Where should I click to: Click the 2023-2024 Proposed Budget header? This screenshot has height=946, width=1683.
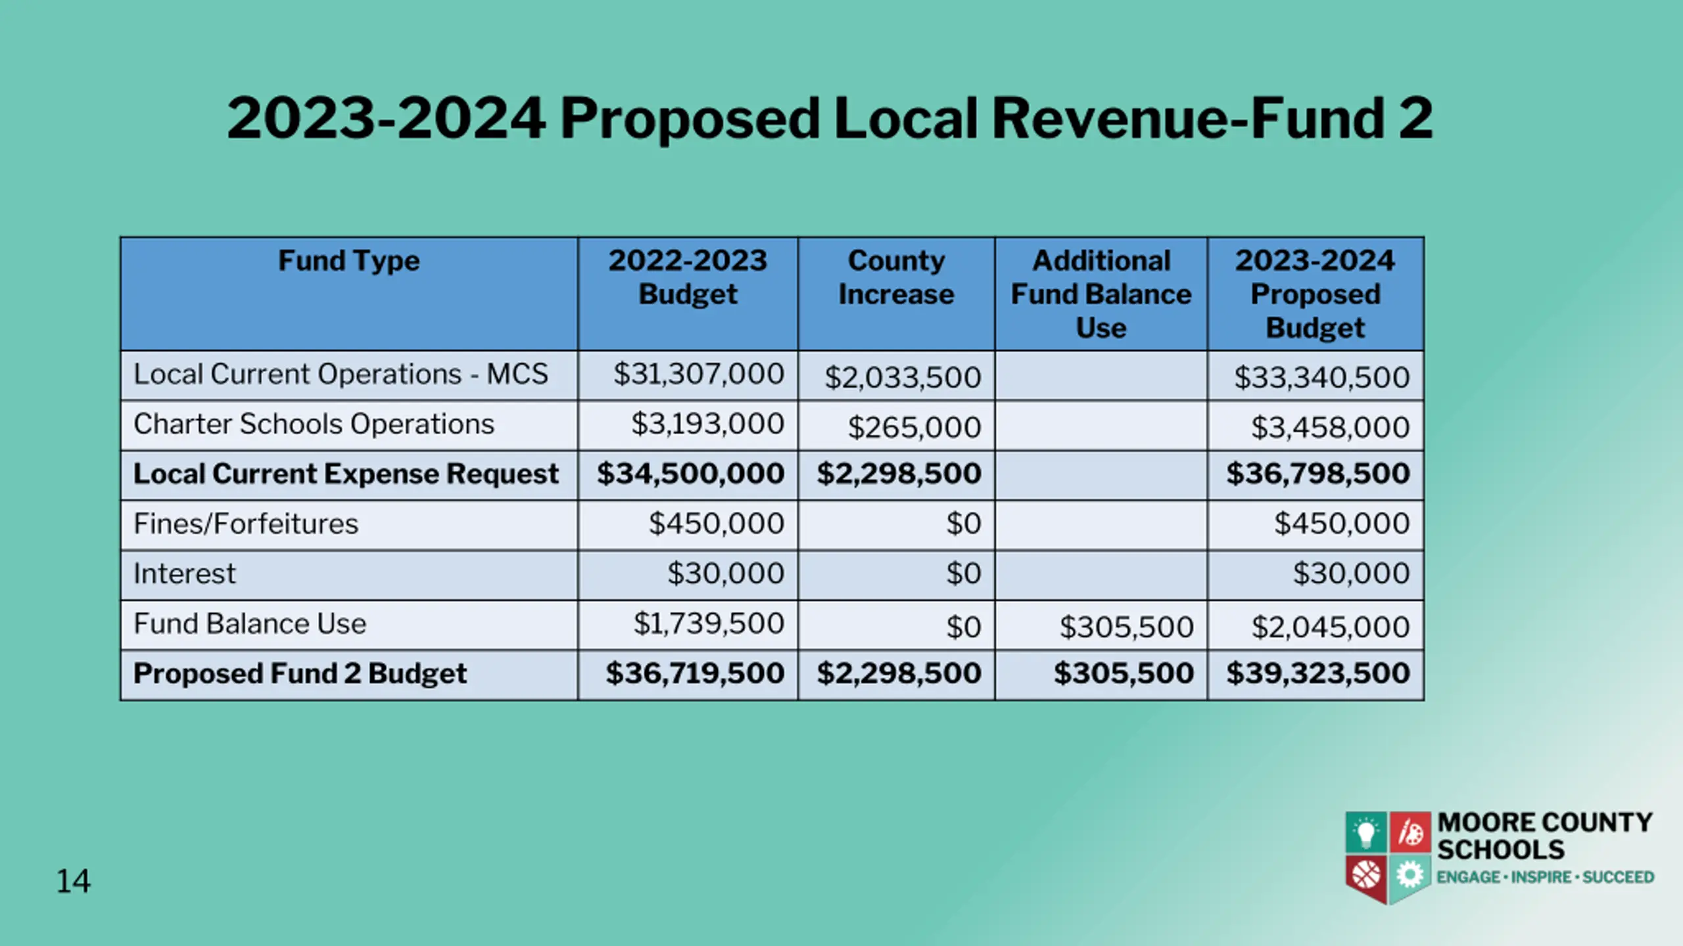pyautogui.click(x=1315, y=294)
